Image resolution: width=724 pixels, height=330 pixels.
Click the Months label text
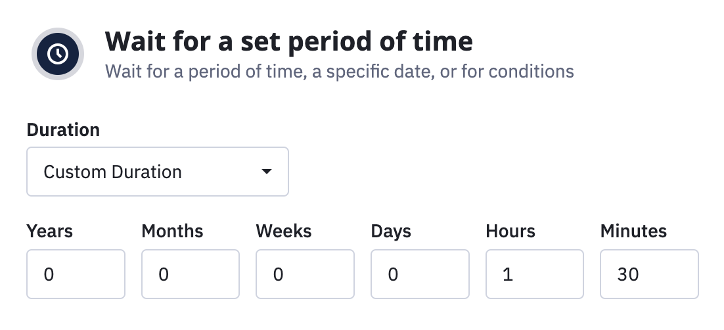pyautogui.click(x=172, y=231)
